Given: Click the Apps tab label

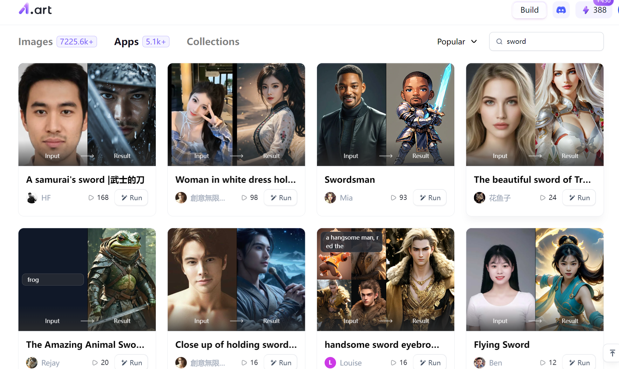Looking at the screenshot, I should [x=127, y=41].
